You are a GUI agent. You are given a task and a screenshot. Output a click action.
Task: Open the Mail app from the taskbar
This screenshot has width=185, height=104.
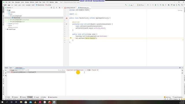[x=31, y=102]
